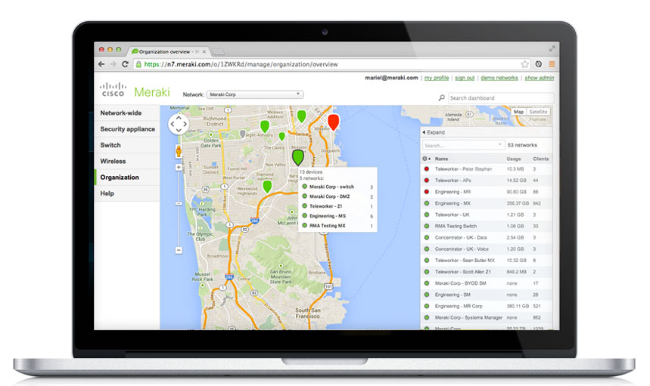Screen dimensions: 650x386
Task: Click the status sort icon in table header
Action: pyautogui.click(x=426, y=159)
